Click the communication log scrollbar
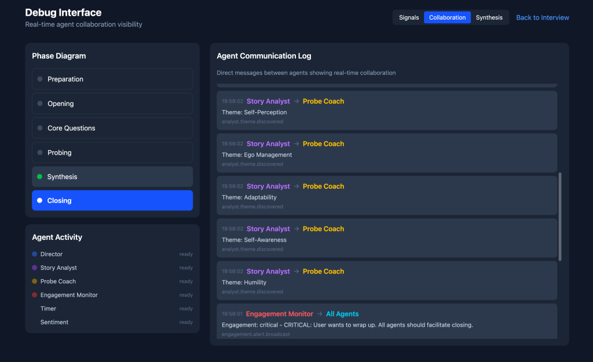This screenshot has width=593, height=362. [x=560, y=215]
